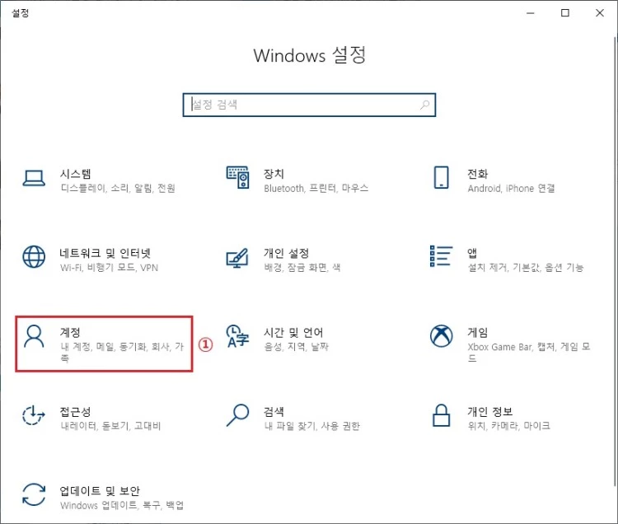This screenshot has height=524, width=618.
Task: Open the 검색 magnifying glass category icon
Action: click(x=237, y=415)
